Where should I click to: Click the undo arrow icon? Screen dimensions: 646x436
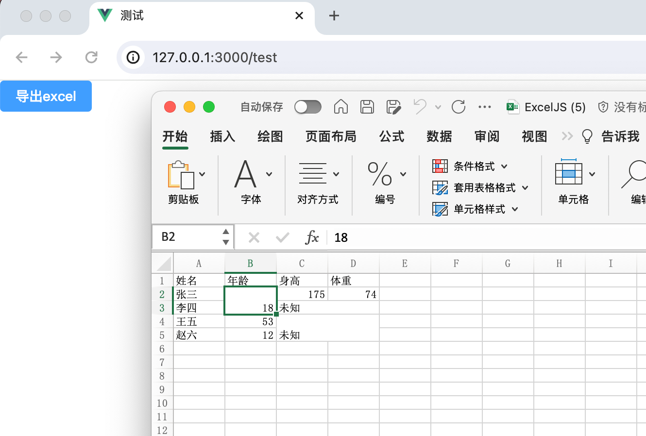(420, 106)
